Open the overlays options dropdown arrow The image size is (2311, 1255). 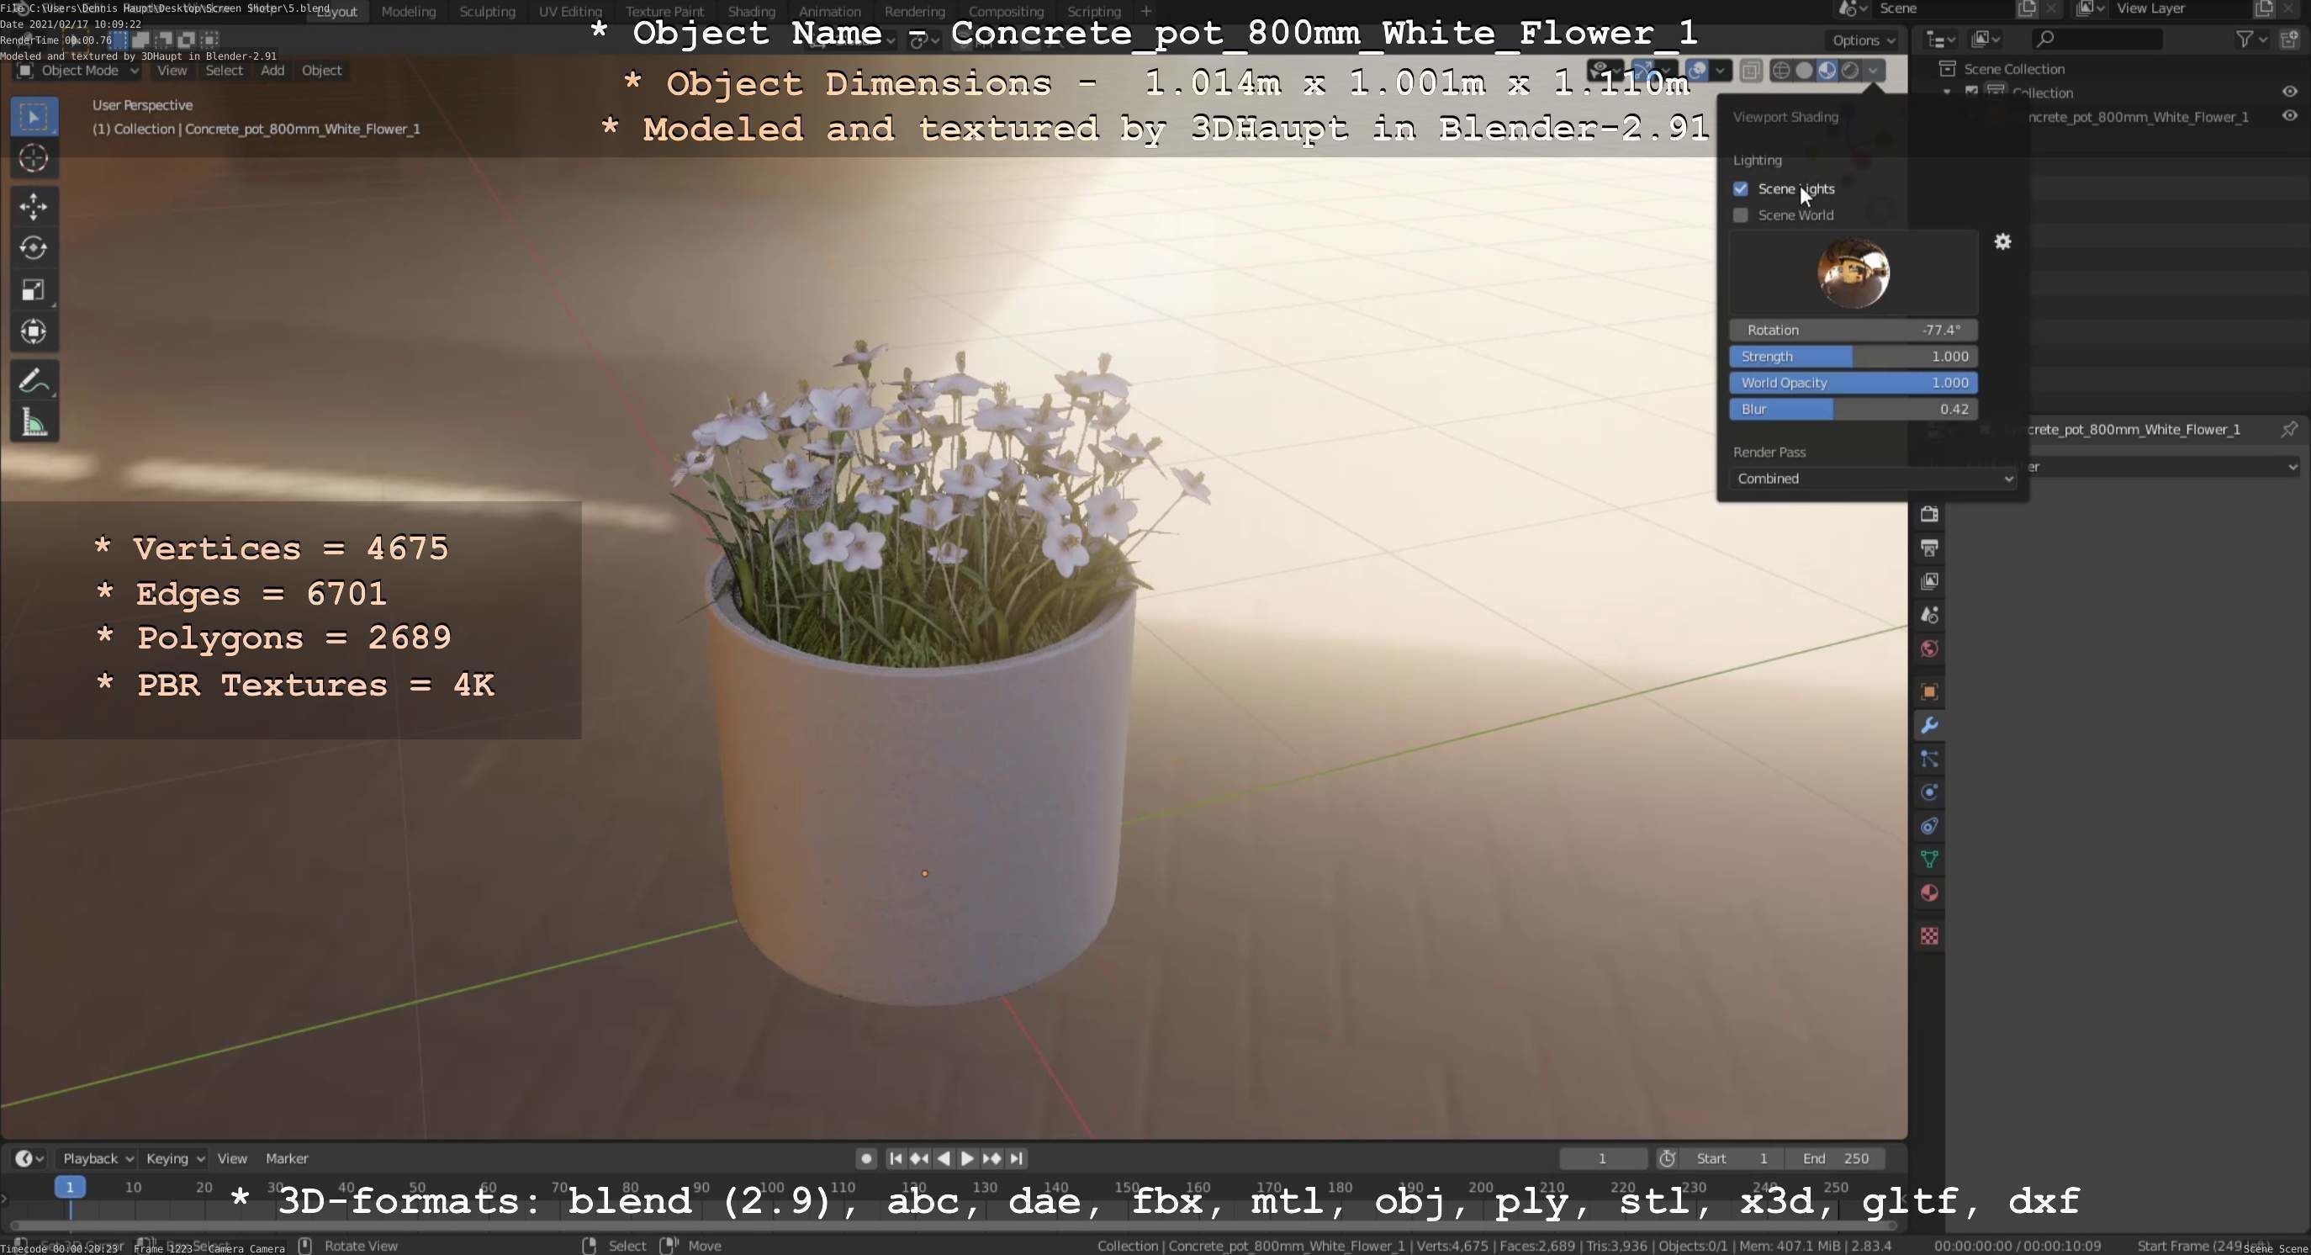pos(1720,70)
